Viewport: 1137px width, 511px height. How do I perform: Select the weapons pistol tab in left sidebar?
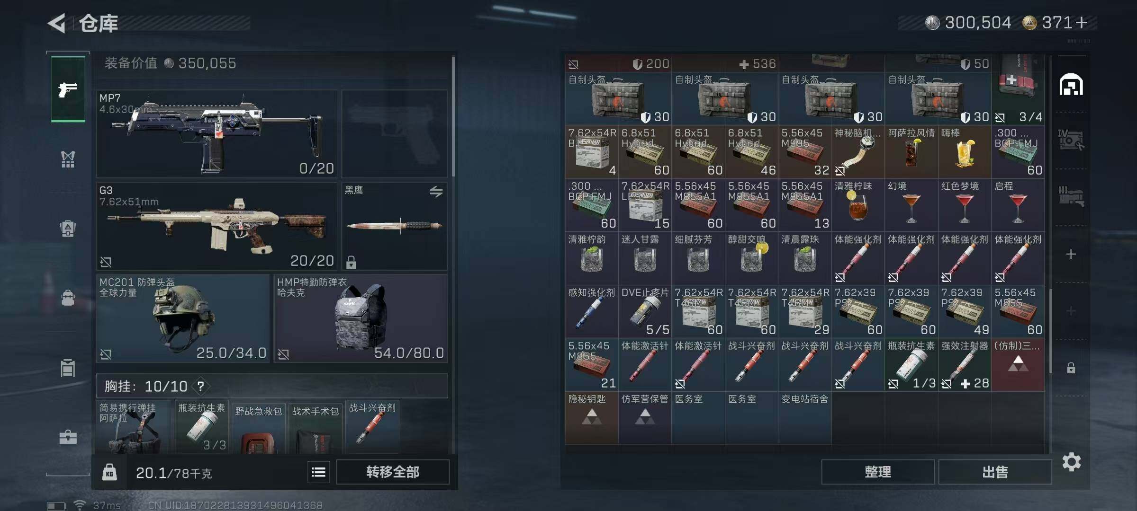point(68,89)
